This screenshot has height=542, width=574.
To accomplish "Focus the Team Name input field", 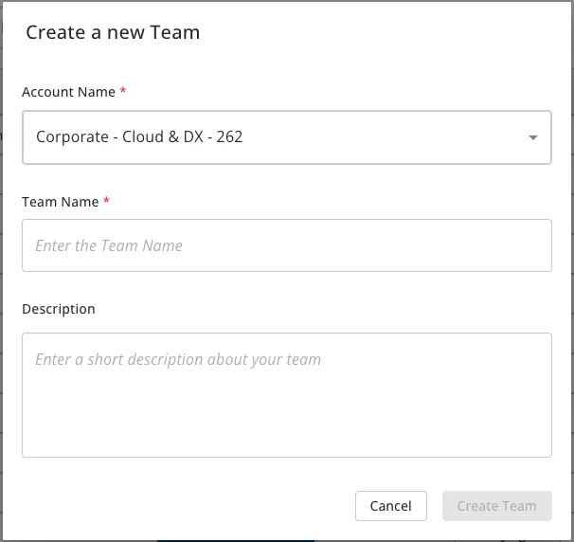I will click(287, 245).
